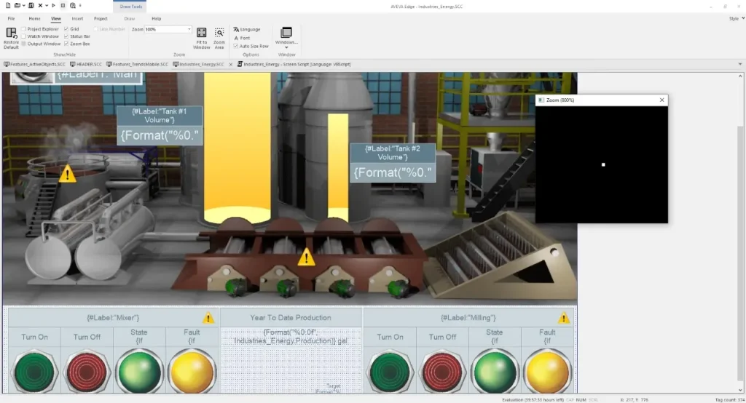Close the Zoom (800%) floating window
The height and width of the screenshot is (403, 746).
point(661,100)
